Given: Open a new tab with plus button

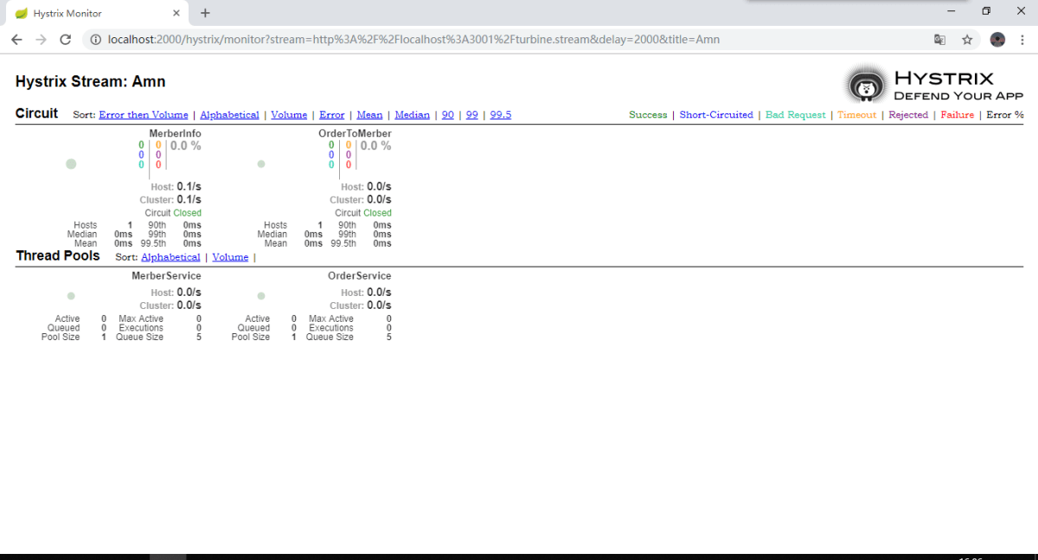Looking at the screenshot, I should [205, 13].
